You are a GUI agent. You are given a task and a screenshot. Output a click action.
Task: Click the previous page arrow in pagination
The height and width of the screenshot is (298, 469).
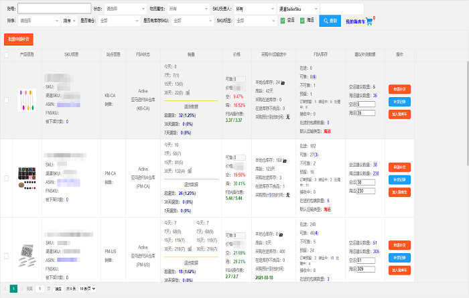(x=5, y=289)
